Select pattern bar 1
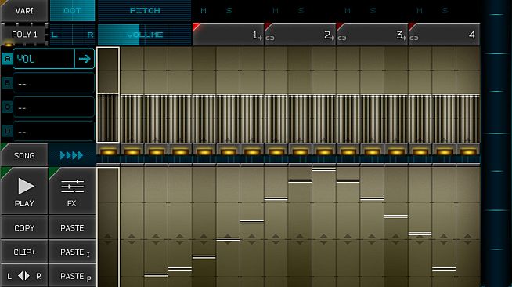512x287 pixels. 229,35
